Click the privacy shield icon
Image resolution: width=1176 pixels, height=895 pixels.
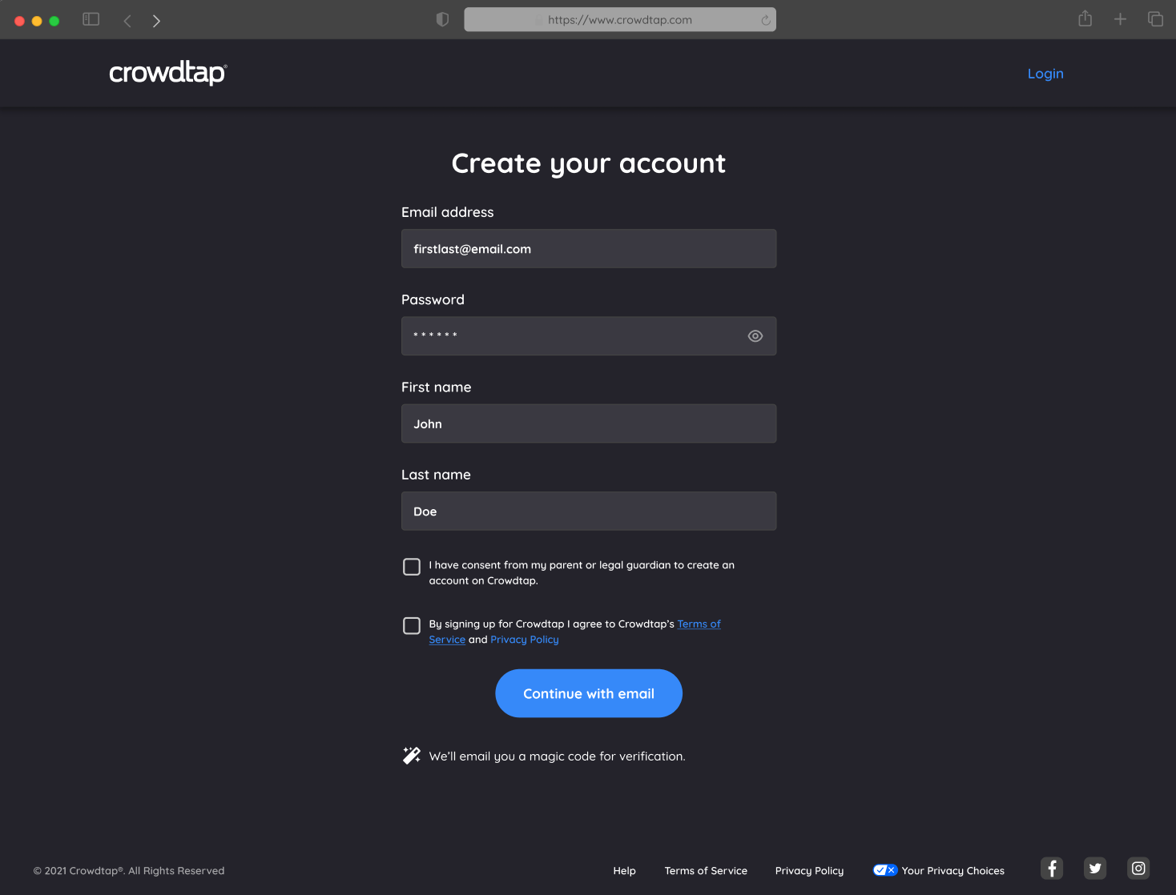tap(442, 19)
